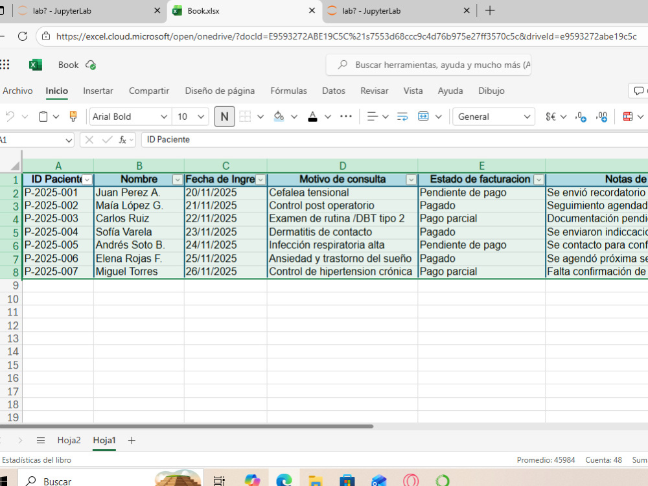Image resolution: width=648 pixels, height=486 pixels.
Task: Open the Estado de facturacion filter button
Action: point(538,179)
